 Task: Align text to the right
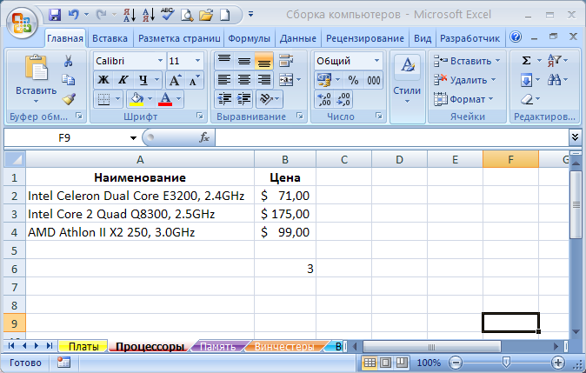263,80
